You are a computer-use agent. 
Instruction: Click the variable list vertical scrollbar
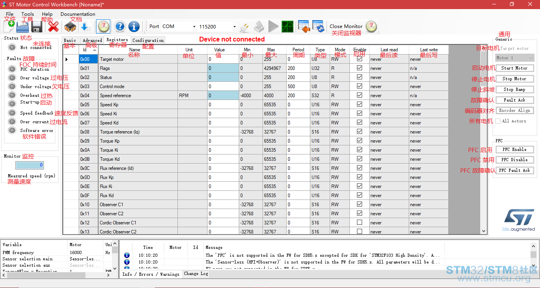click(115, 256)
